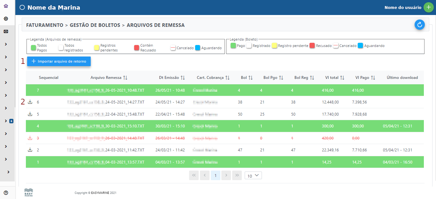
Task: Download remessa file with sequencial 6
Action: [x=30, y=102]
